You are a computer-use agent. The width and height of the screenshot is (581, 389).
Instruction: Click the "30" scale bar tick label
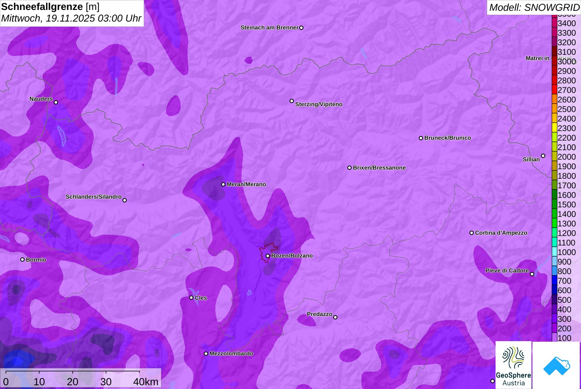pyautogui.click(x=106, y=382)
